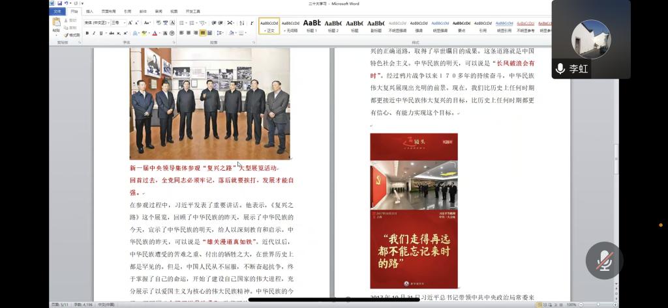Select the Format Painter tool
Image resolution: width=668 pixels, height=308 pixels.
point(72,35)
